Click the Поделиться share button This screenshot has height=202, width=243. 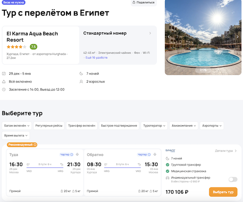click(144, 2)
